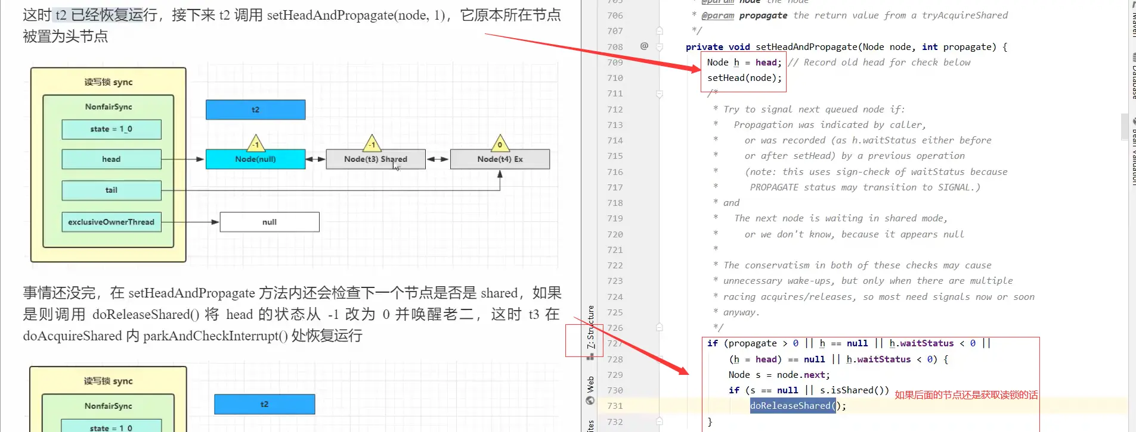Click the highlighted doReleaseShared call
The image size is (1136, 432).
(793, 406)
